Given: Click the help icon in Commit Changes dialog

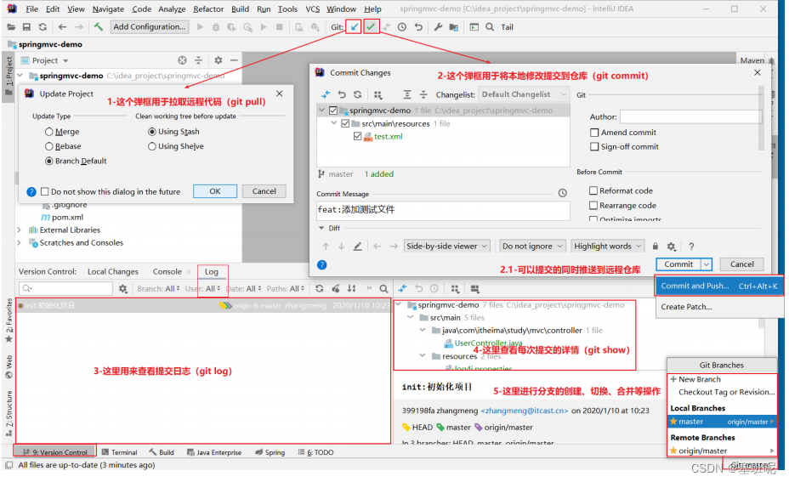Looking at the screenshot, I should click(322, 265).
